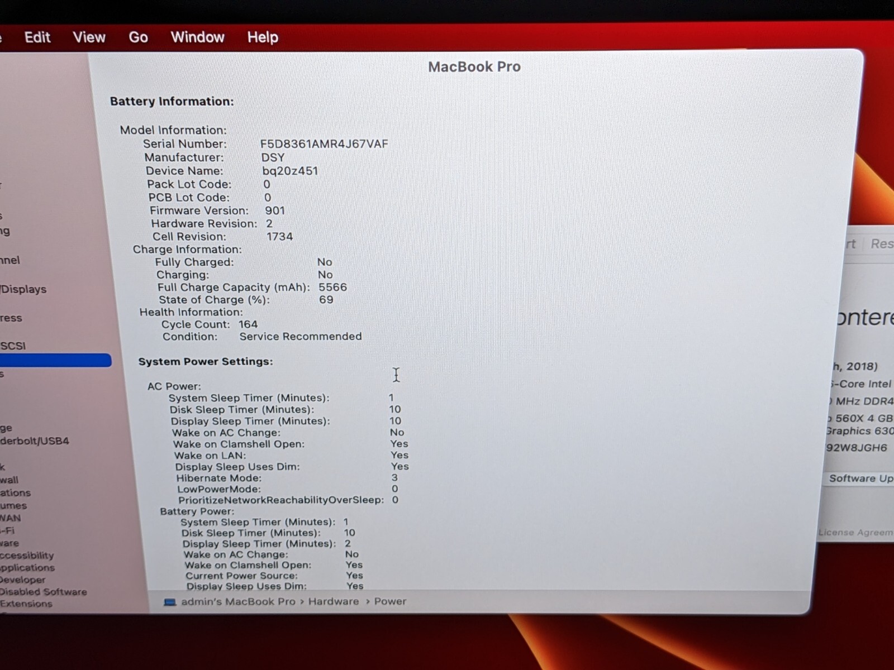Click Firmware Version value 901
894x670 pixels.
click(x=275, y=210)
